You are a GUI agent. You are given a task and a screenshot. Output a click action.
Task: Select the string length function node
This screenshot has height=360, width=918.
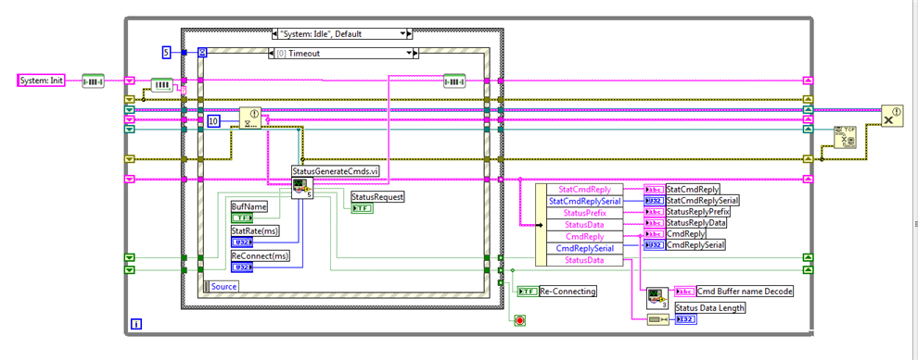point(658,319)
